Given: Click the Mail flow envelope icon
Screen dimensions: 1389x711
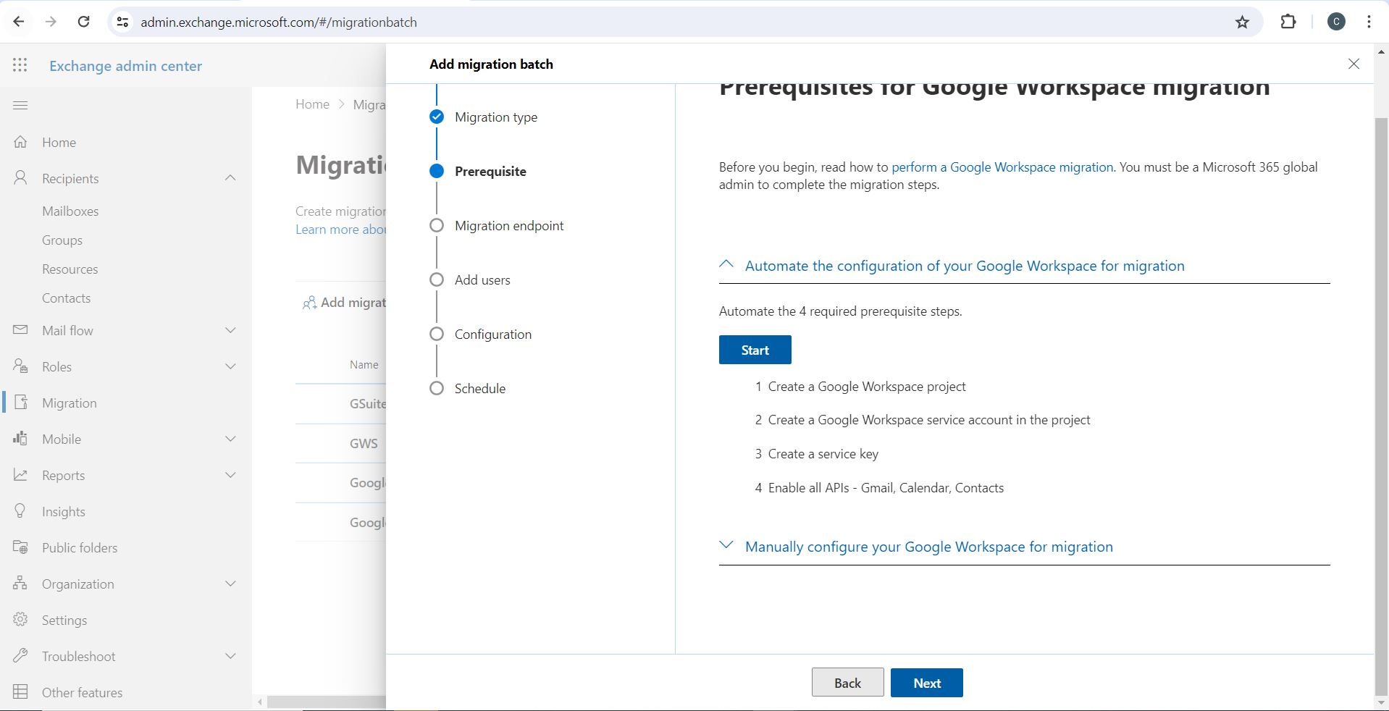Looking at the screenshot, I should click(20, 330).
